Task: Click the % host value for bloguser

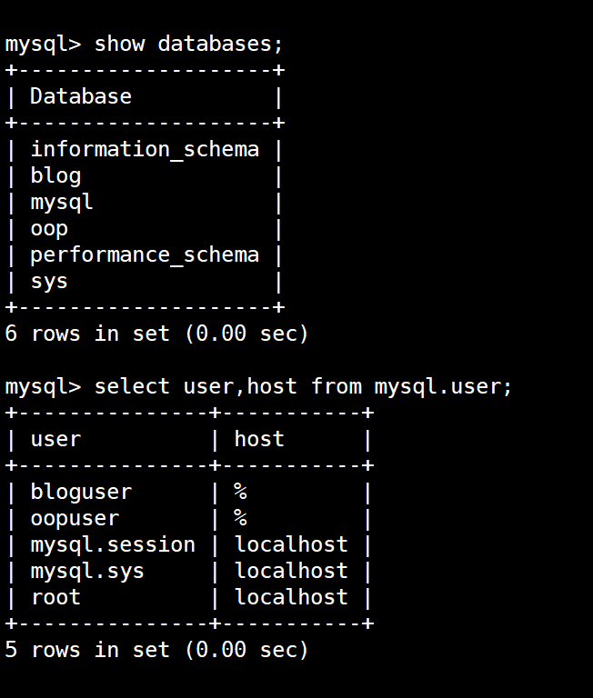Action: click(x=240, y=492)
